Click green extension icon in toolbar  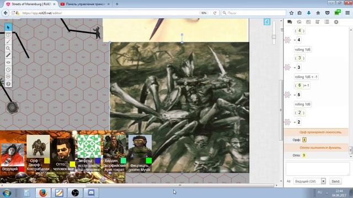[x=337, y=13]
